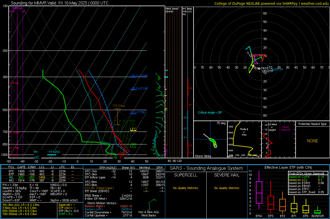
Task: Click 'Effective Layer STP (with CIN)' title
Action: [x=288, y=168]
